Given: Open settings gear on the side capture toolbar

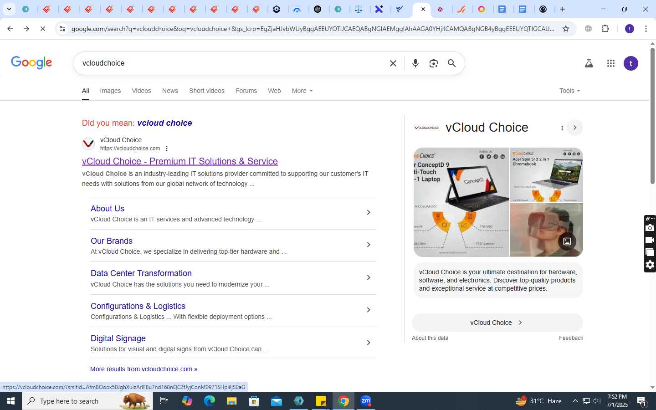Looking at the screenshot, I should (650, 265).
